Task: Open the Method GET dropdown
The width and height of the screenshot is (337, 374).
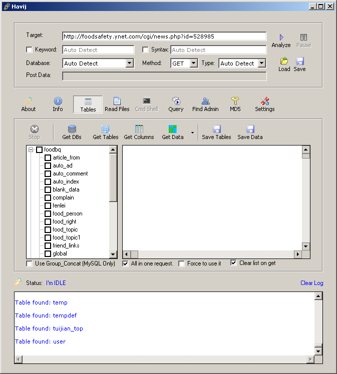Action: click(x=193, y=63)
